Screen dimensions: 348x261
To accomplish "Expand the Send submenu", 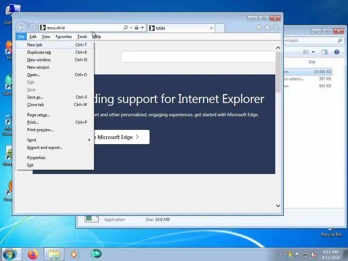I will [x=55, y=140].
